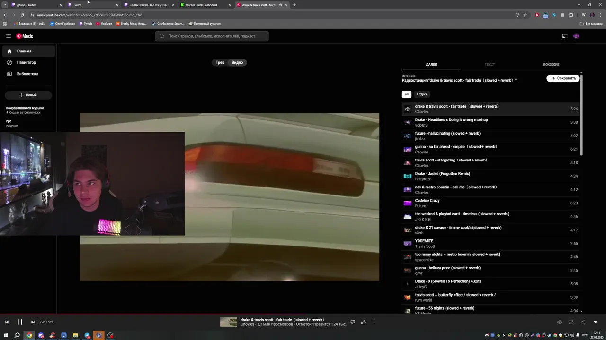The height and width of the screenshot is (340, 606).
Task: Collapse the player page with down arrow
Action: coord(596,322)
